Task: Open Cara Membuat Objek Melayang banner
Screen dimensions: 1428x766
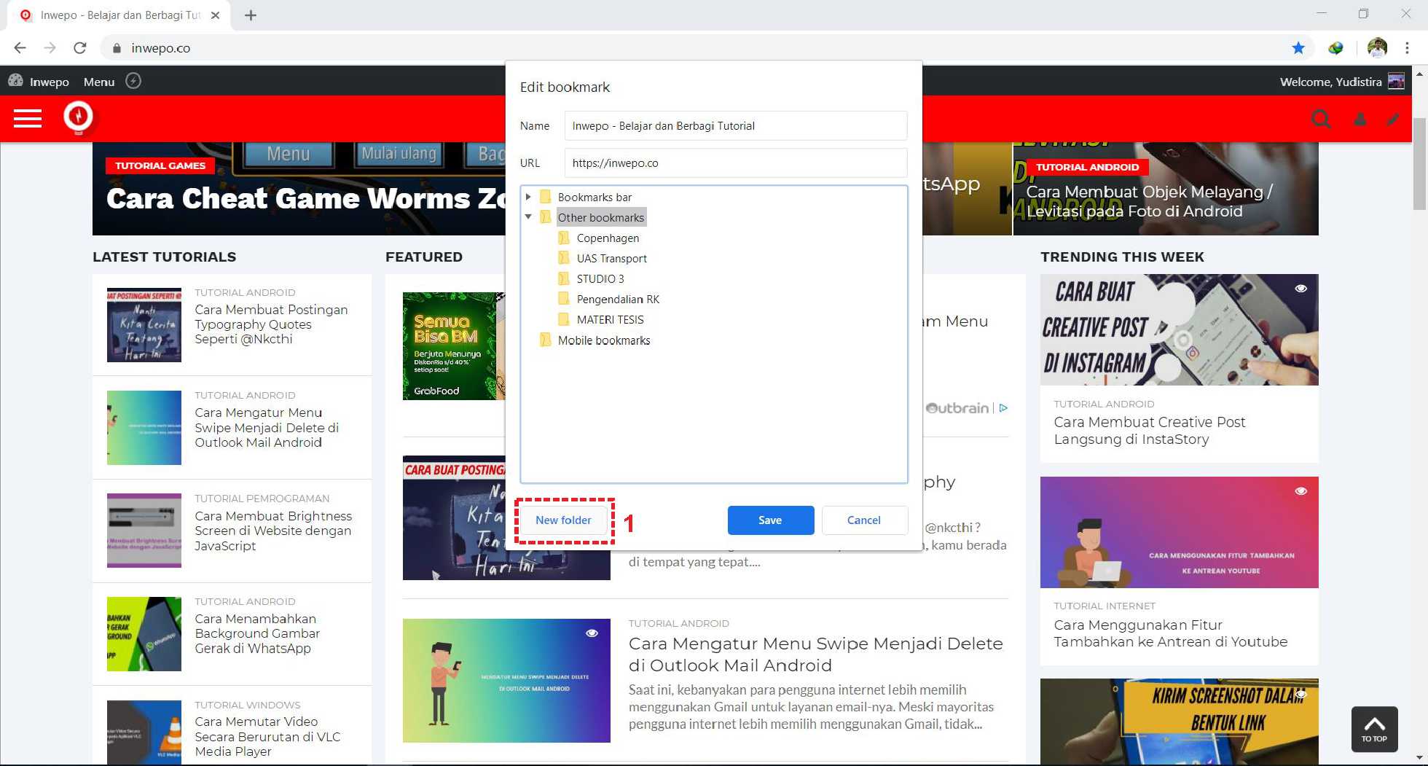Action: pos(1150,201)
